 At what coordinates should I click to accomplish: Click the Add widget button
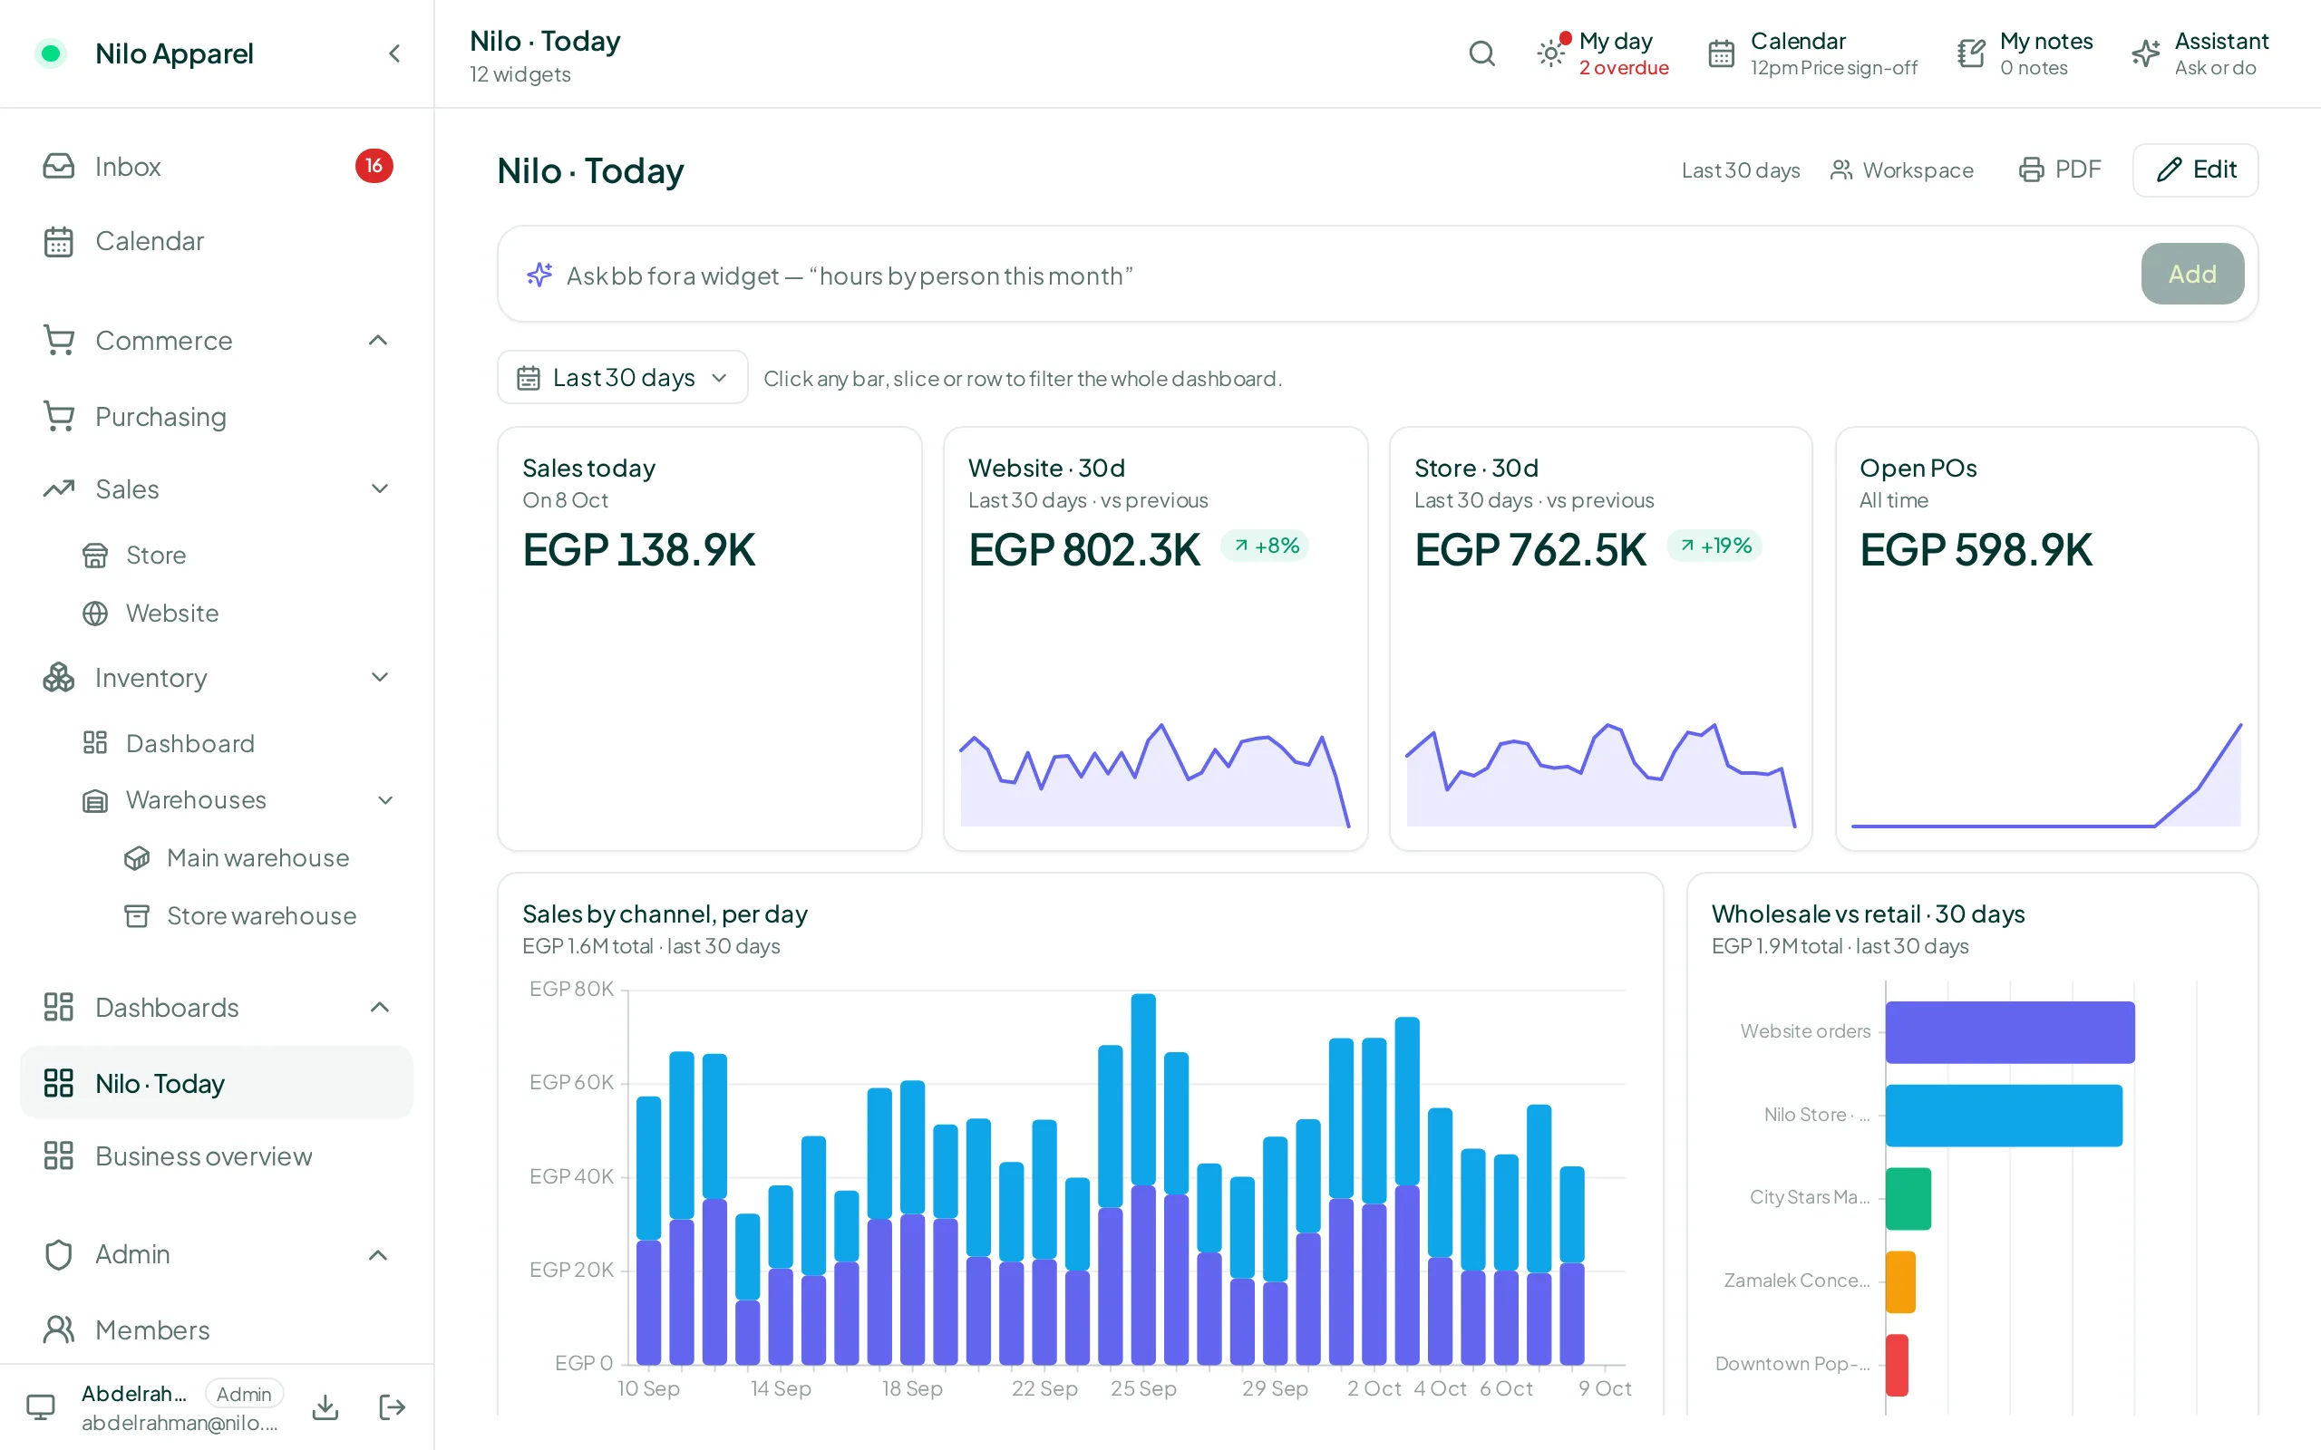[x=2192, y=275]
